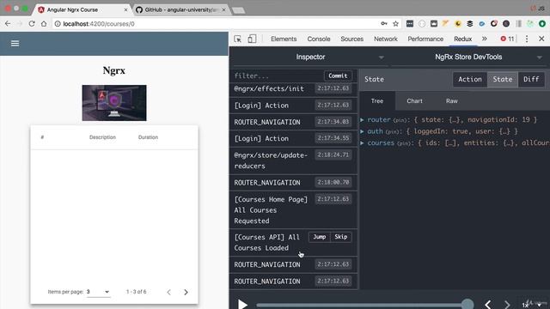Open the Inspector monitor dropdown

coord(310,58)
